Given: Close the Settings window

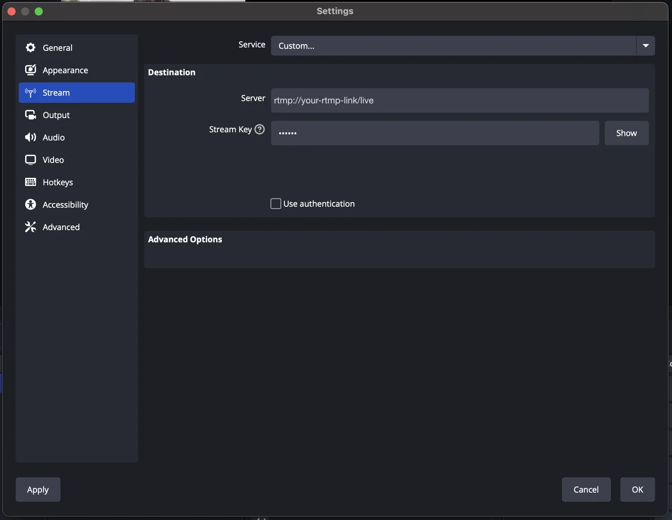Looking at the screenshot, I should click(12, 11).
